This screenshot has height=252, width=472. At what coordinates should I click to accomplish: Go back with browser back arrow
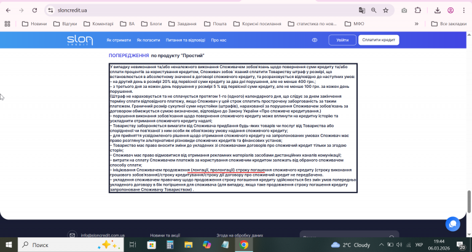(x=8, y=10)
